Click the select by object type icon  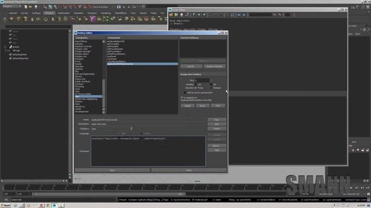pyautogui.click(x=50, y=7)
